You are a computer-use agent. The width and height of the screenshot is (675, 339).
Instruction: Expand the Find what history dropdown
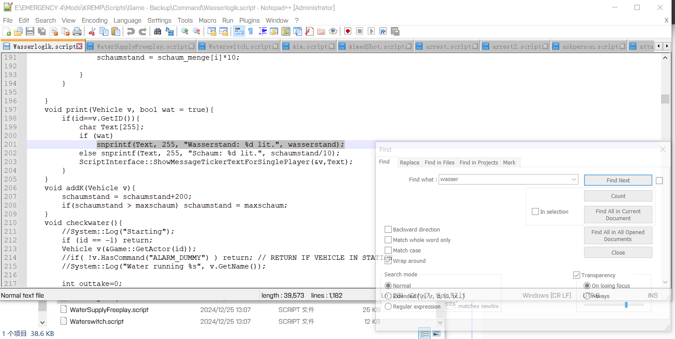(x=574, y=179)
